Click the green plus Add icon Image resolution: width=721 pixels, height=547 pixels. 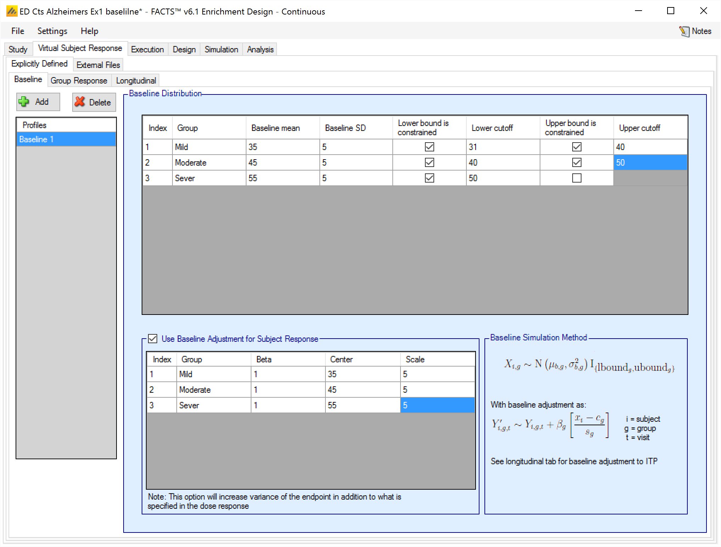coord(24,102)
